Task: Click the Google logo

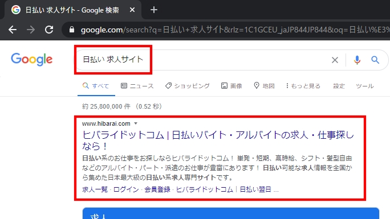Action: click(x=31, y=60)
